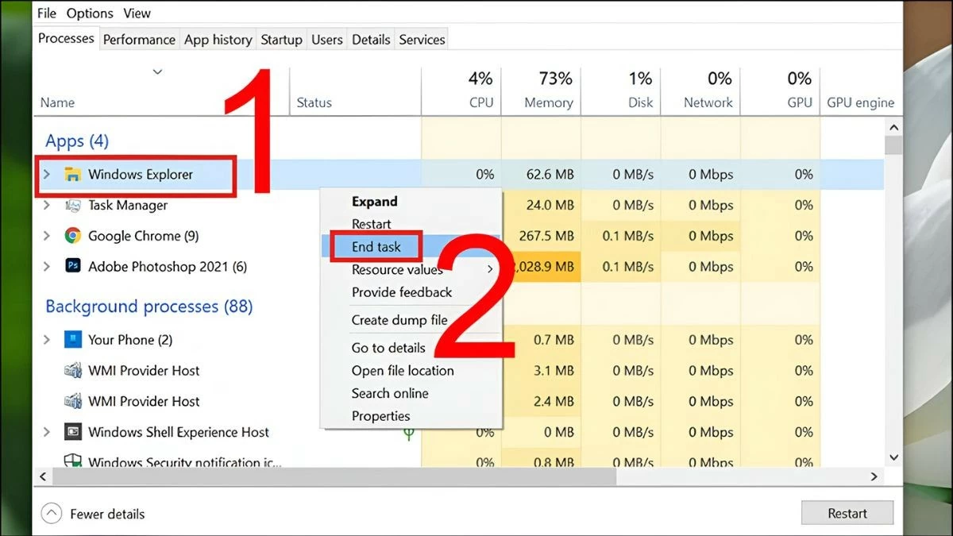Viewport: 953px width, 536px height.
Task: Sort processes by the Memory column header
Action: tap(548, 102)
